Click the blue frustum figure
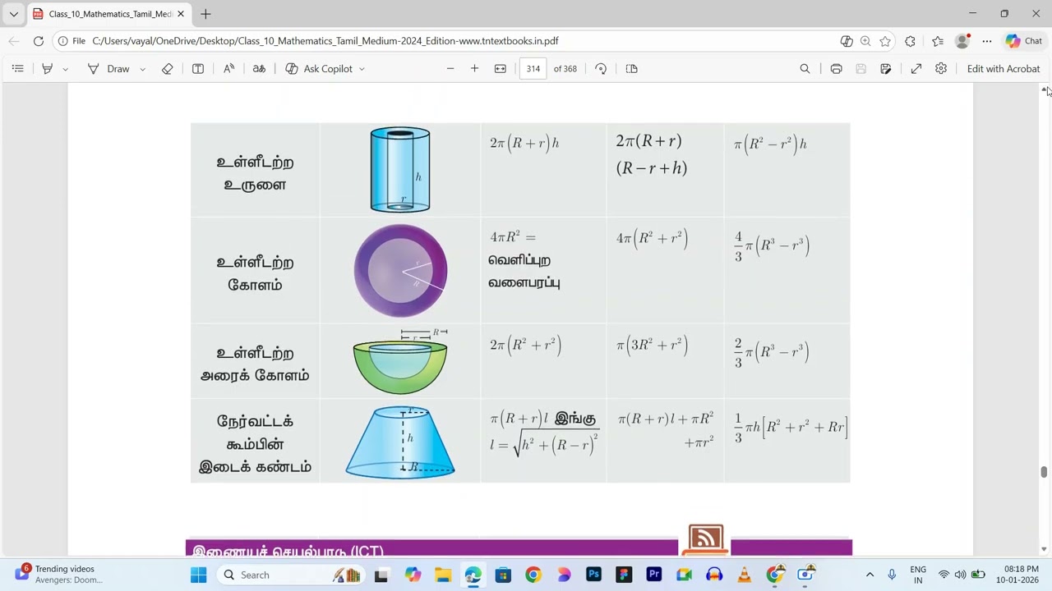 400,442
